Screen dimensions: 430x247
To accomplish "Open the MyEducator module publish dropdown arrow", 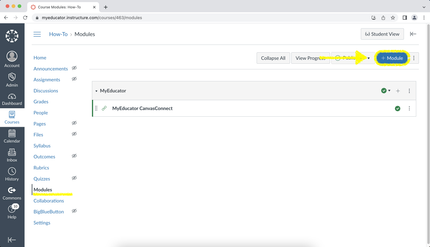I will 389,91.
